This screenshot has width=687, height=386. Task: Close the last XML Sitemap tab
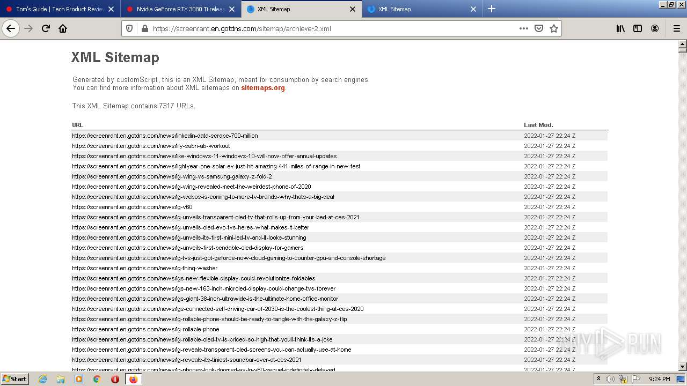pos(473,9)
